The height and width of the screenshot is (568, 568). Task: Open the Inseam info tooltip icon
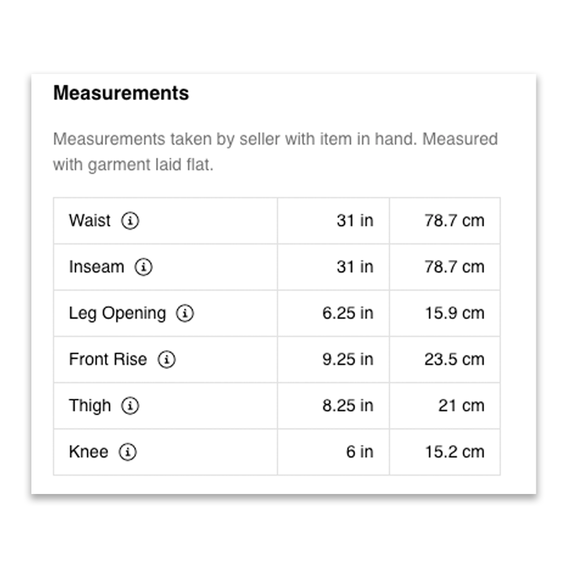click(x=144, y=267)
